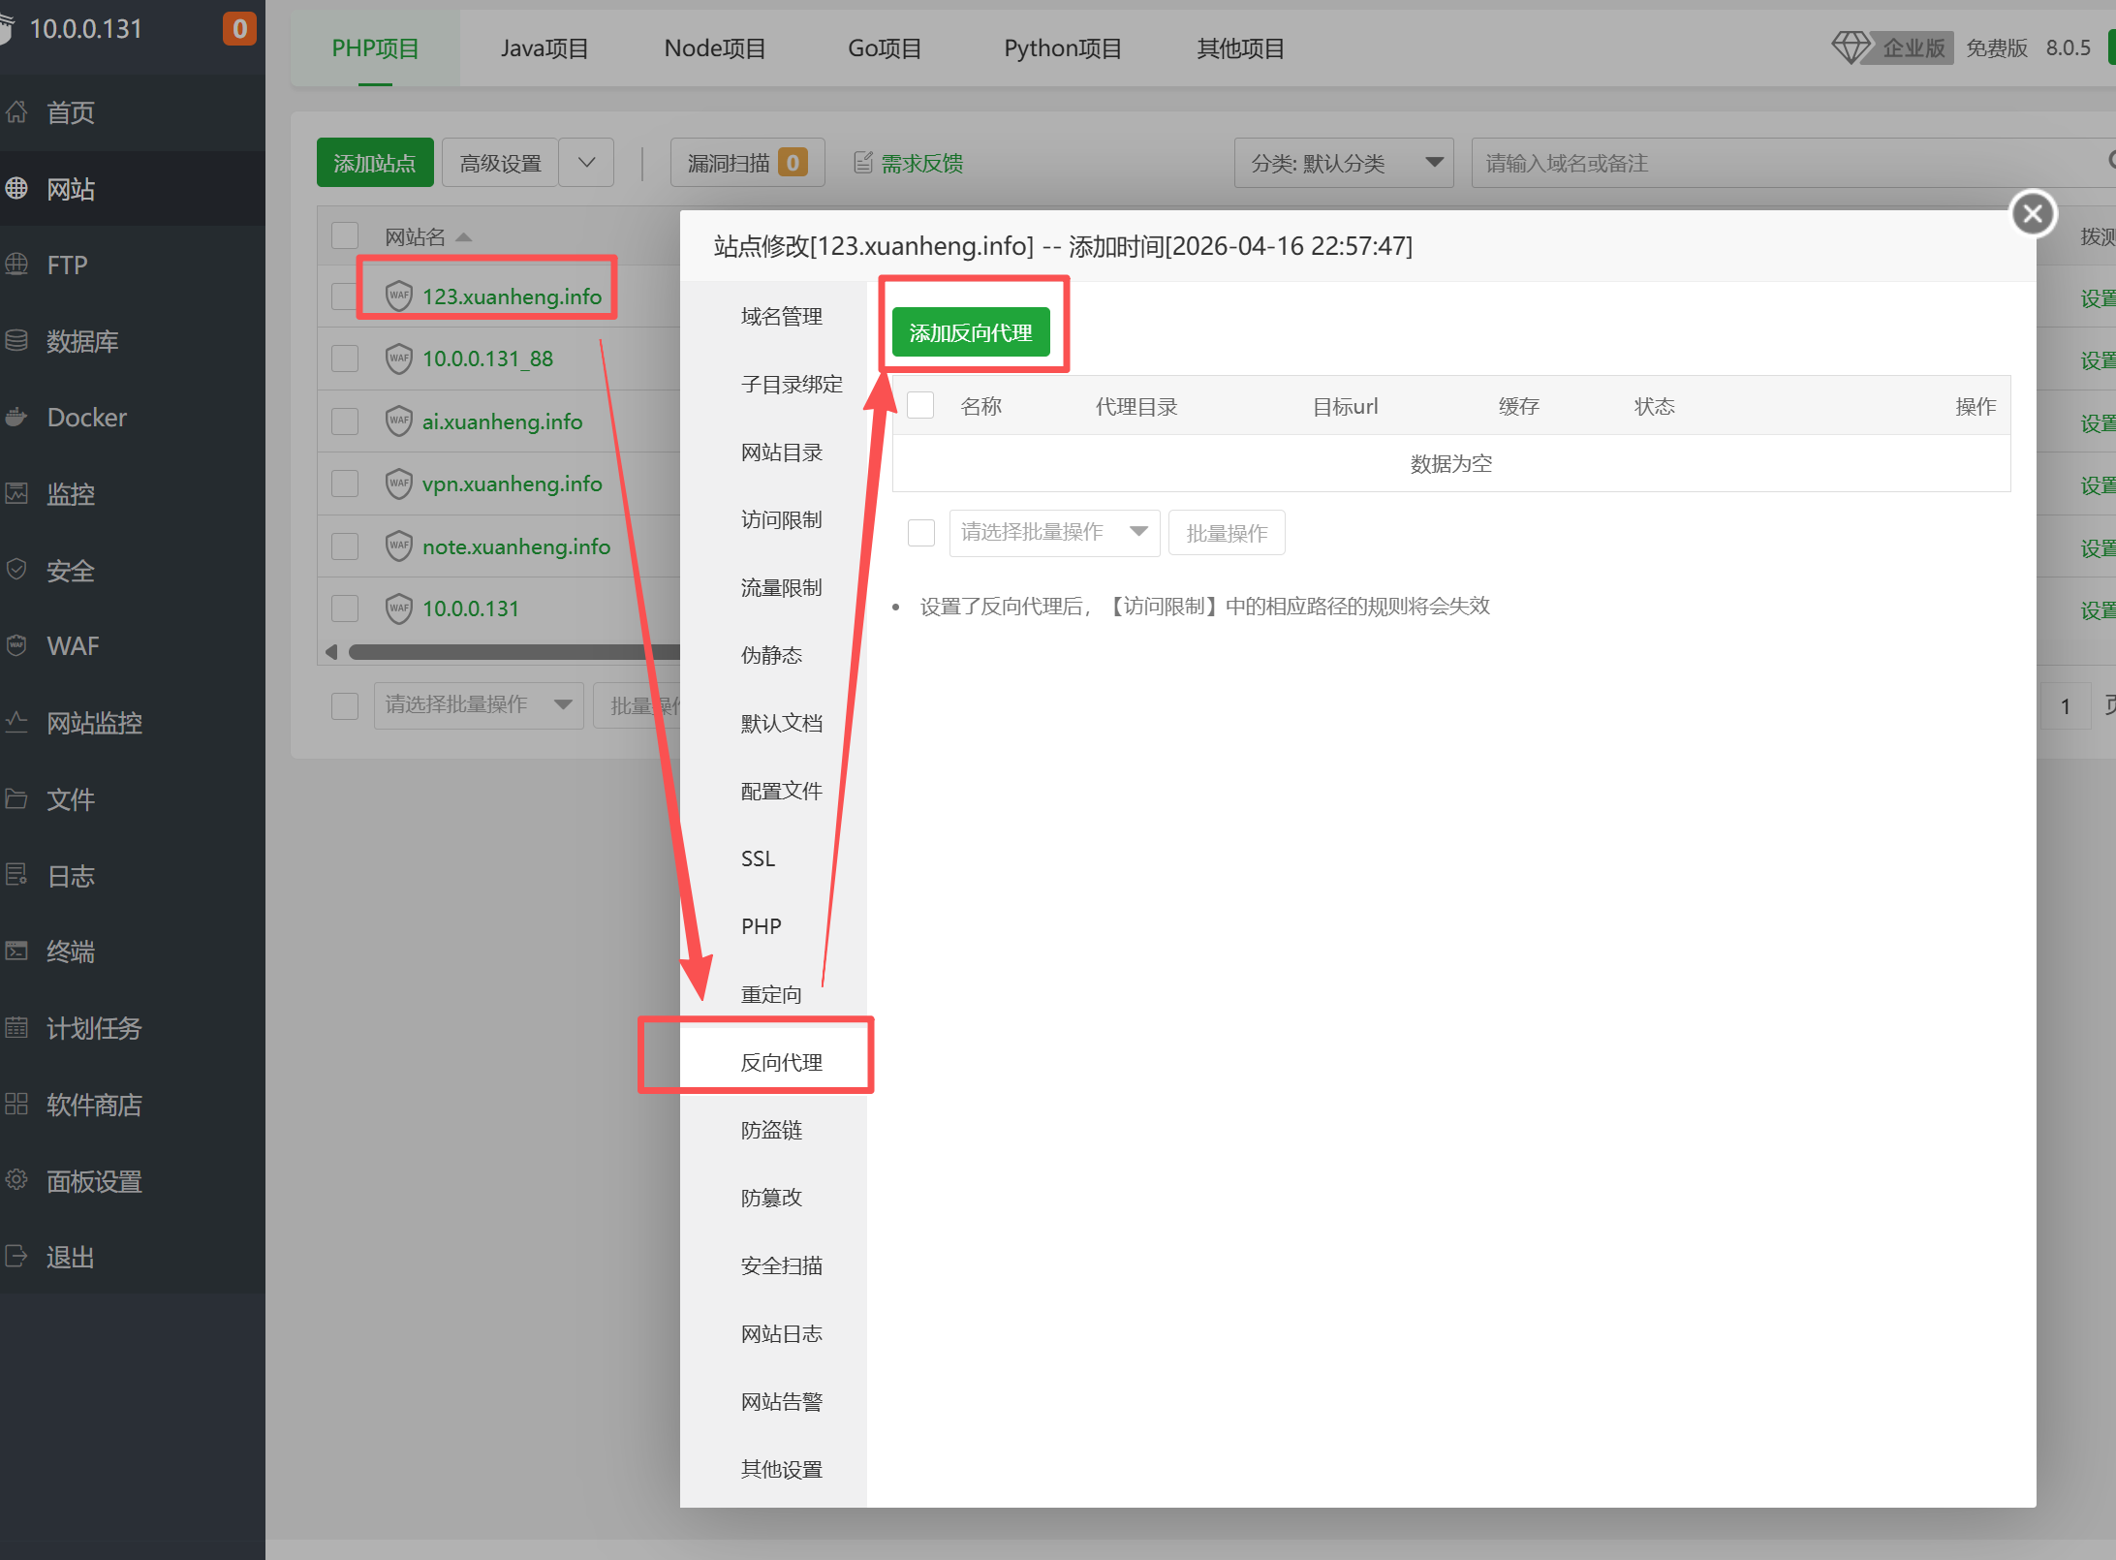
Task: Click the 添加反向代理 button
Action: coord(970,333)
